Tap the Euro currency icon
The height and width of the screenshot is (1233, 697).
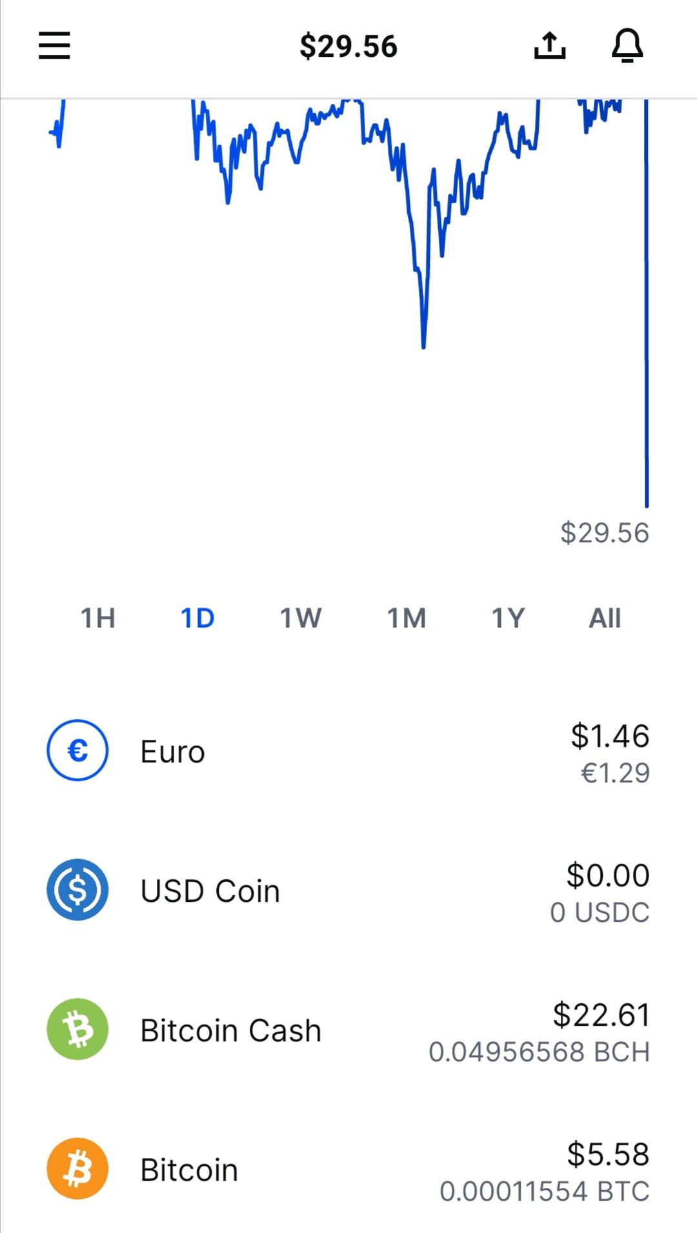pyautogui.click(x=77, y=750)
